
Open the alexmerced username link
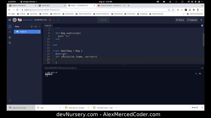tap(27, 20)
